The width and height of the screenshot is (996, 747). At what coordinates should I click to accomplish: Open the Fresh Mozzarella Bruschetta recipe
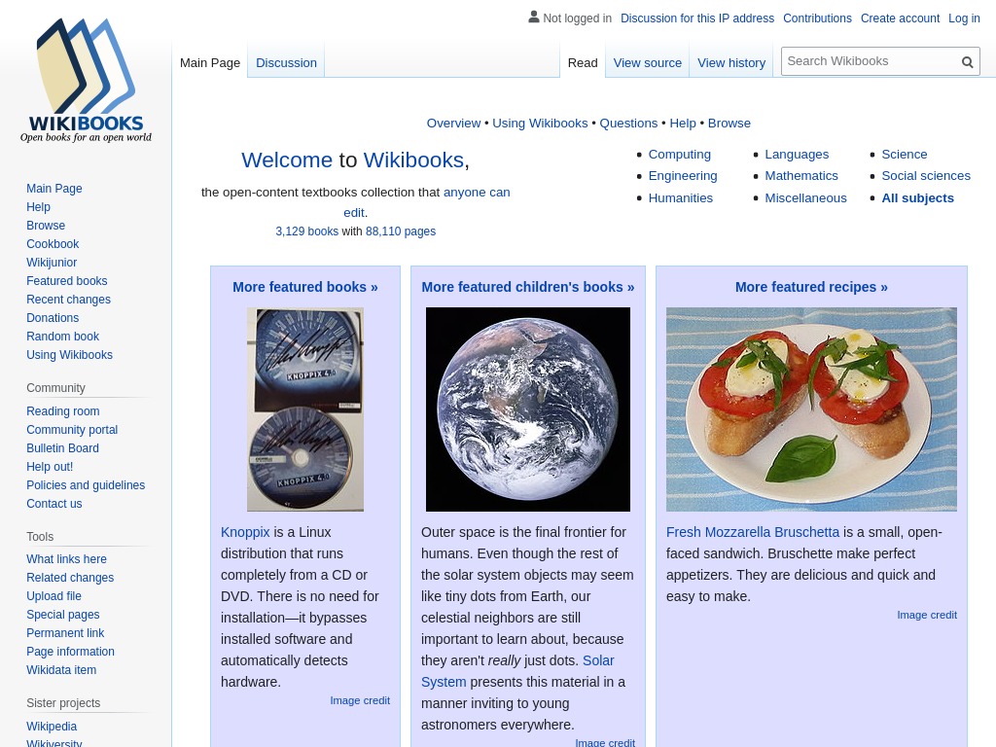coord(753,532)
